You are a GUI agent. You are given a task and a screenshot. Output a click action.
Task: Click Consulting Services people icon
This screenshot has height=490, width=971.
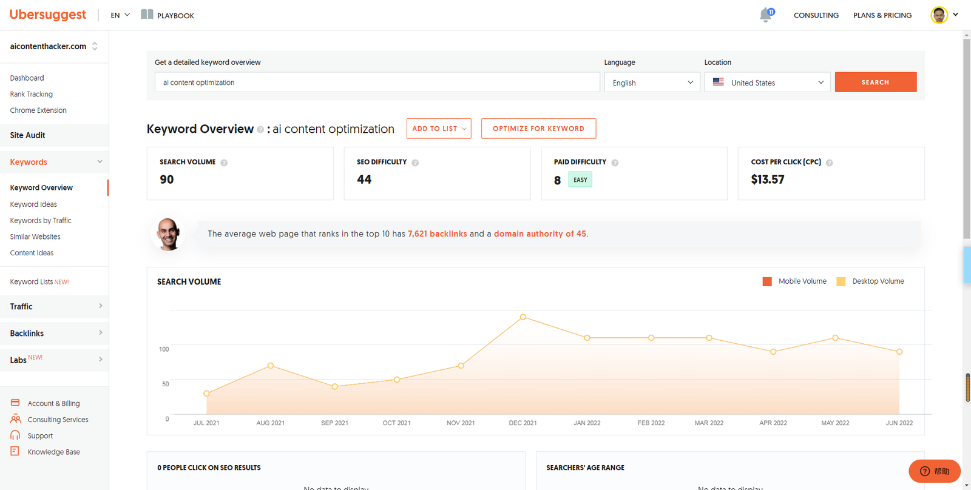15,419
